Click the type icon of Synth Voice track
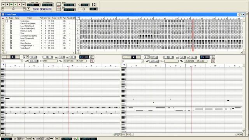The height and width of the screenshot is (140, 249). 11,21
